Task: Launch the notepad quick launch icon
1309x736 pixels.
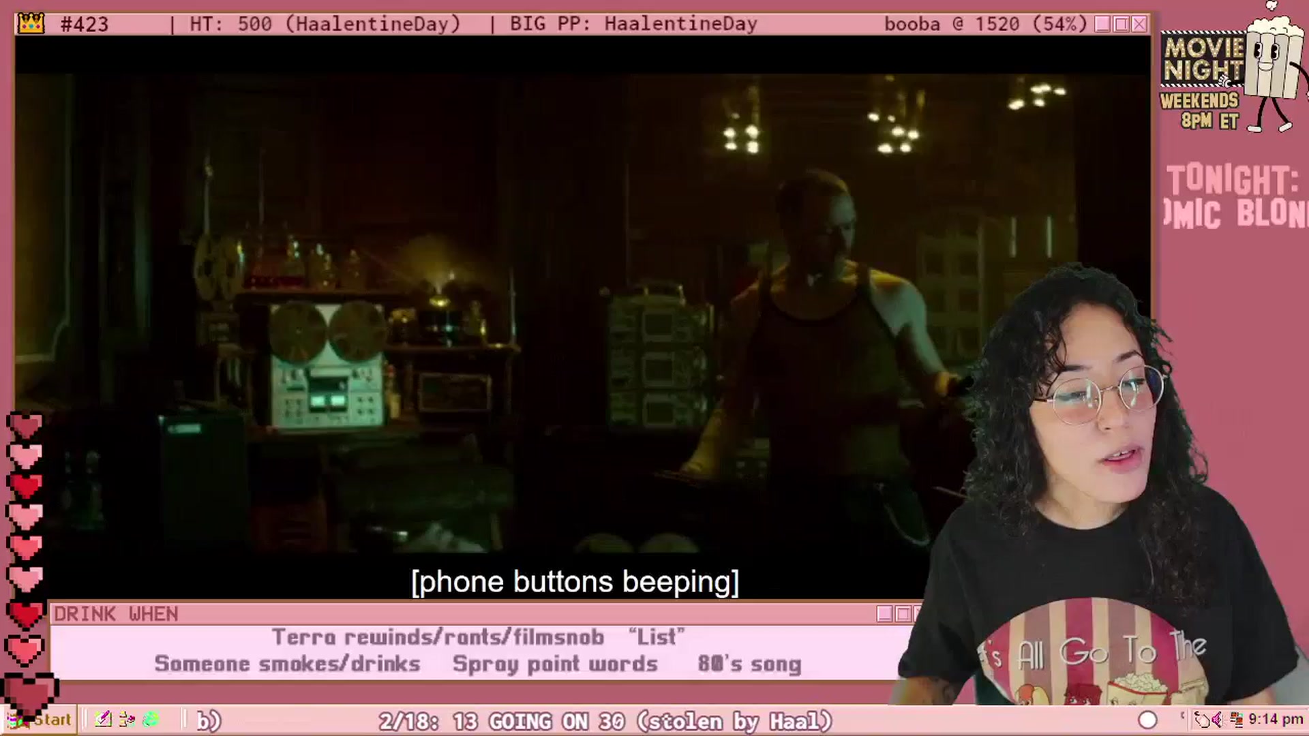Action: pos(103,719)
